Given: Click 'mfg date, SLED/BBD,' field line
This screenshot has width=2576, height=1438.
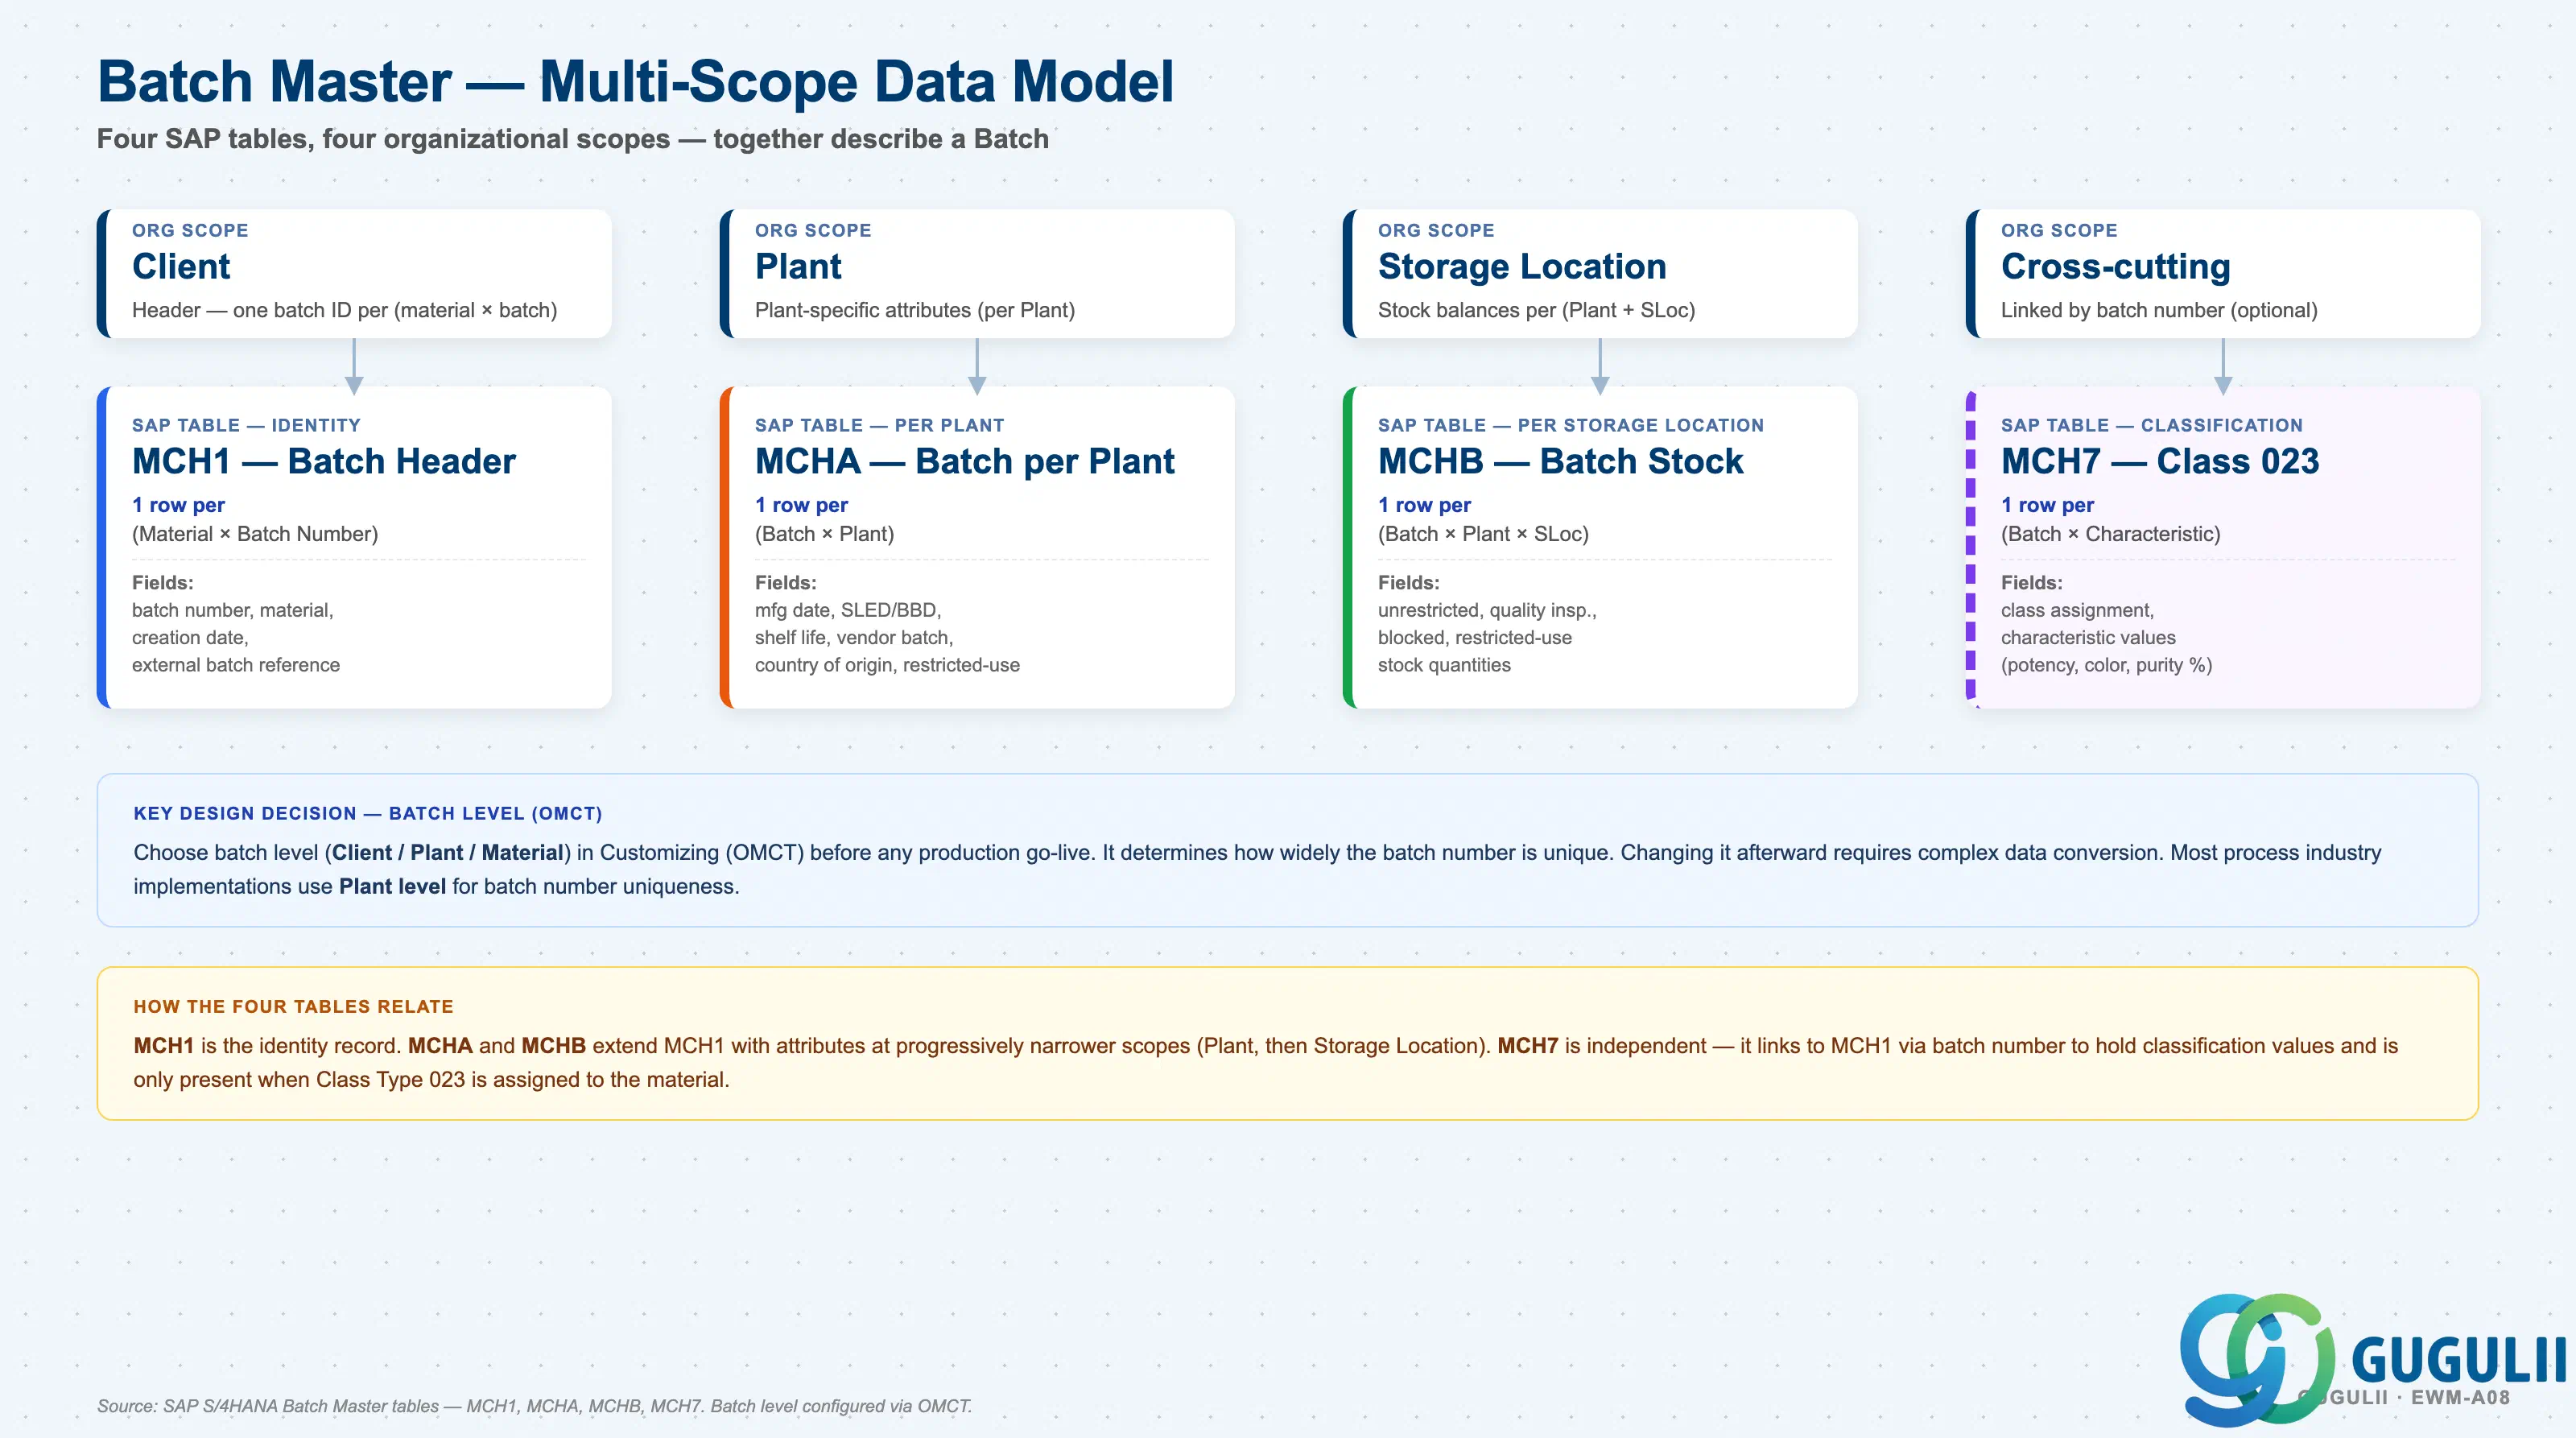Looking at the screenshot, I should click(848, 610).
